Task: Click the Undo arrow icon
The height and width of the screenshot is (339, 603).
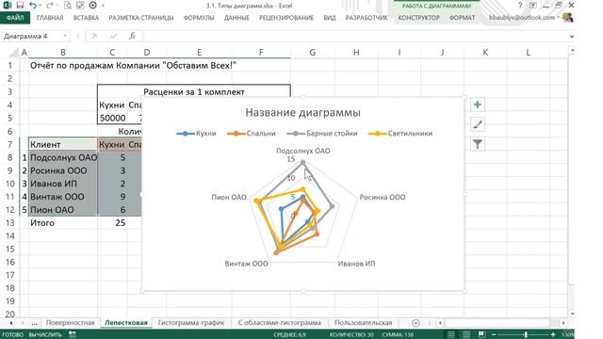Action: 33,6
